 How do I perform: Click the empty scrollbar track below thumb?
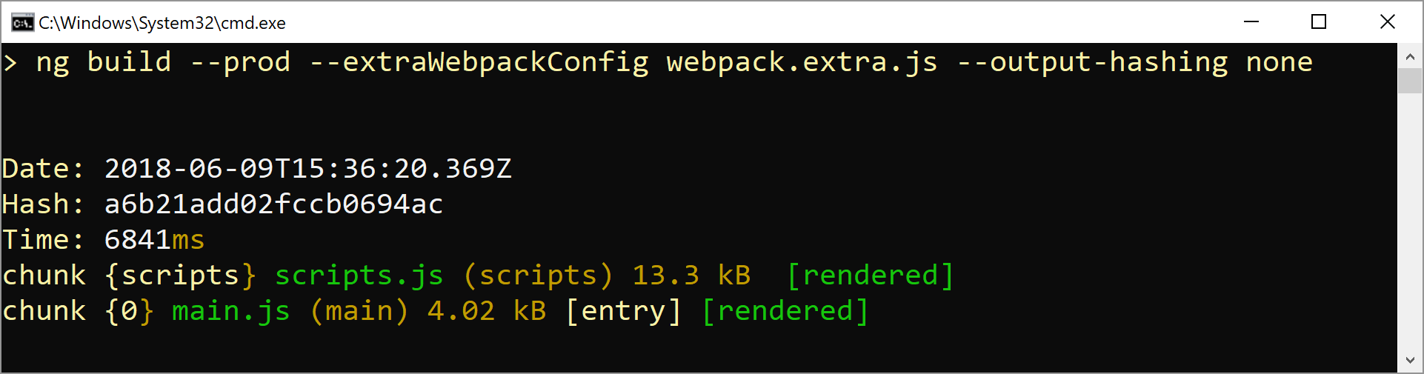(1409, 221)
